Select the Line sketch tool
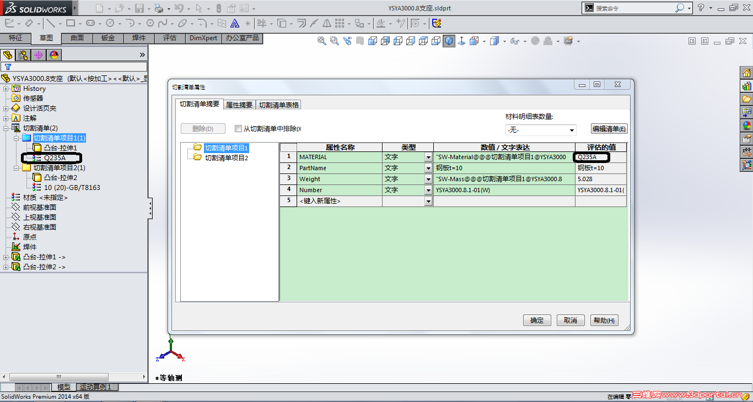The image size is (753, 402). 50,23
